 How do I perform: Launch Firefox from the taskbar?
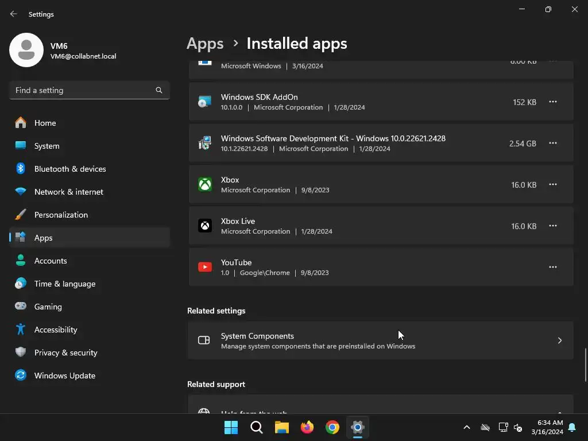click(307, 427)
